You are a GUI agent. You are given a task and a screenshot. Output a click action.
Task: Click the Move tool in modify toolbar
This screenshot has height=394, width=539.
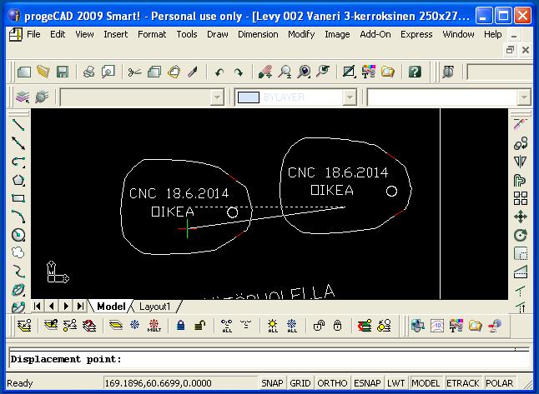click(x=521, y=217)
